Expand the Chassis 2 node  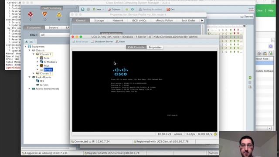(x=33, y=73)
